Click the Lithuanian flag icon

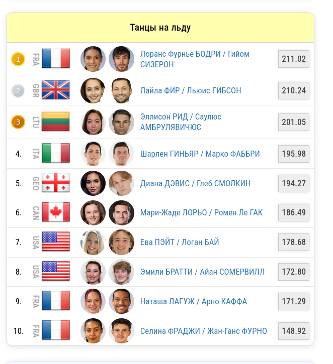coord(55,122)
